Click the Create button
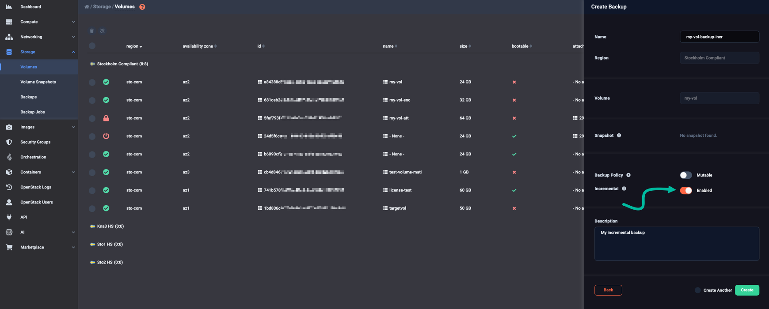 pos(747,290)
